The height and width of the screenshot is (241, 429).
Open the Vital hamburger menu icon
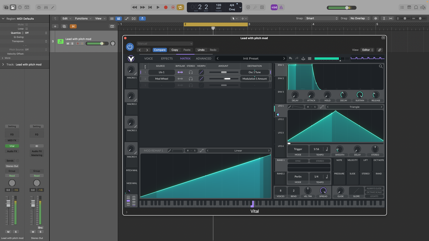(310, 59)
